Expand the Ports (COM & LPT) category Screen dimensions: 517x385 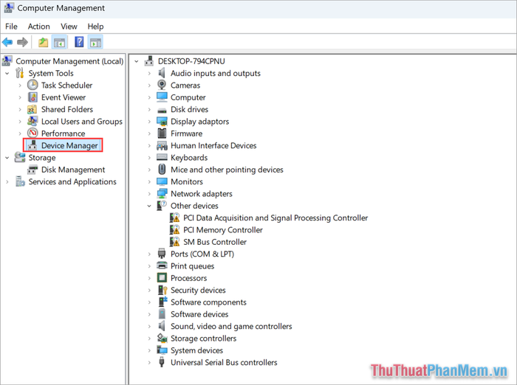point(149,254)
